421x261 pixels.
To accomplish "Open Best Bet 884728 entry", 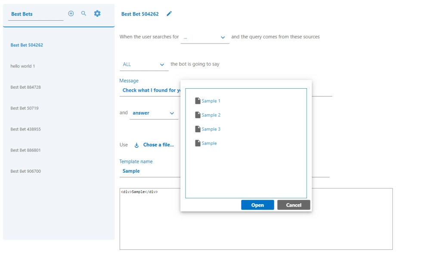I will [25, 87].
